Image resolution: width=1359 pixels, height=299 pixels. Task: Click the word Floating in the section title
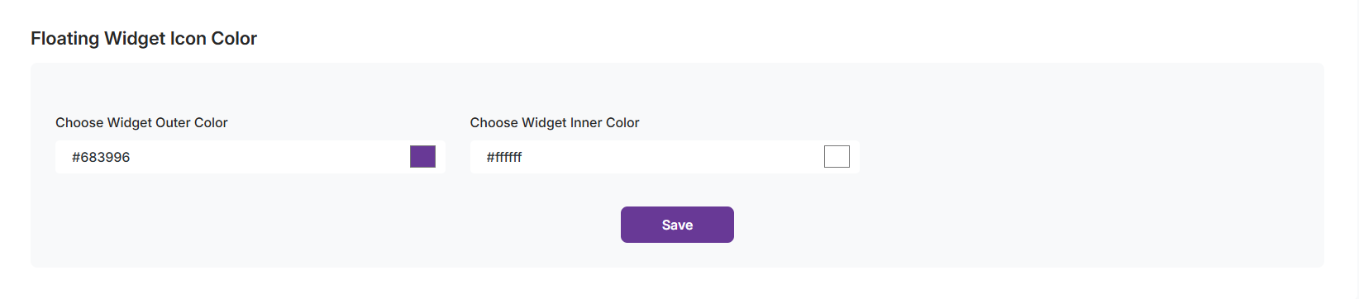[x=65, y=38]
